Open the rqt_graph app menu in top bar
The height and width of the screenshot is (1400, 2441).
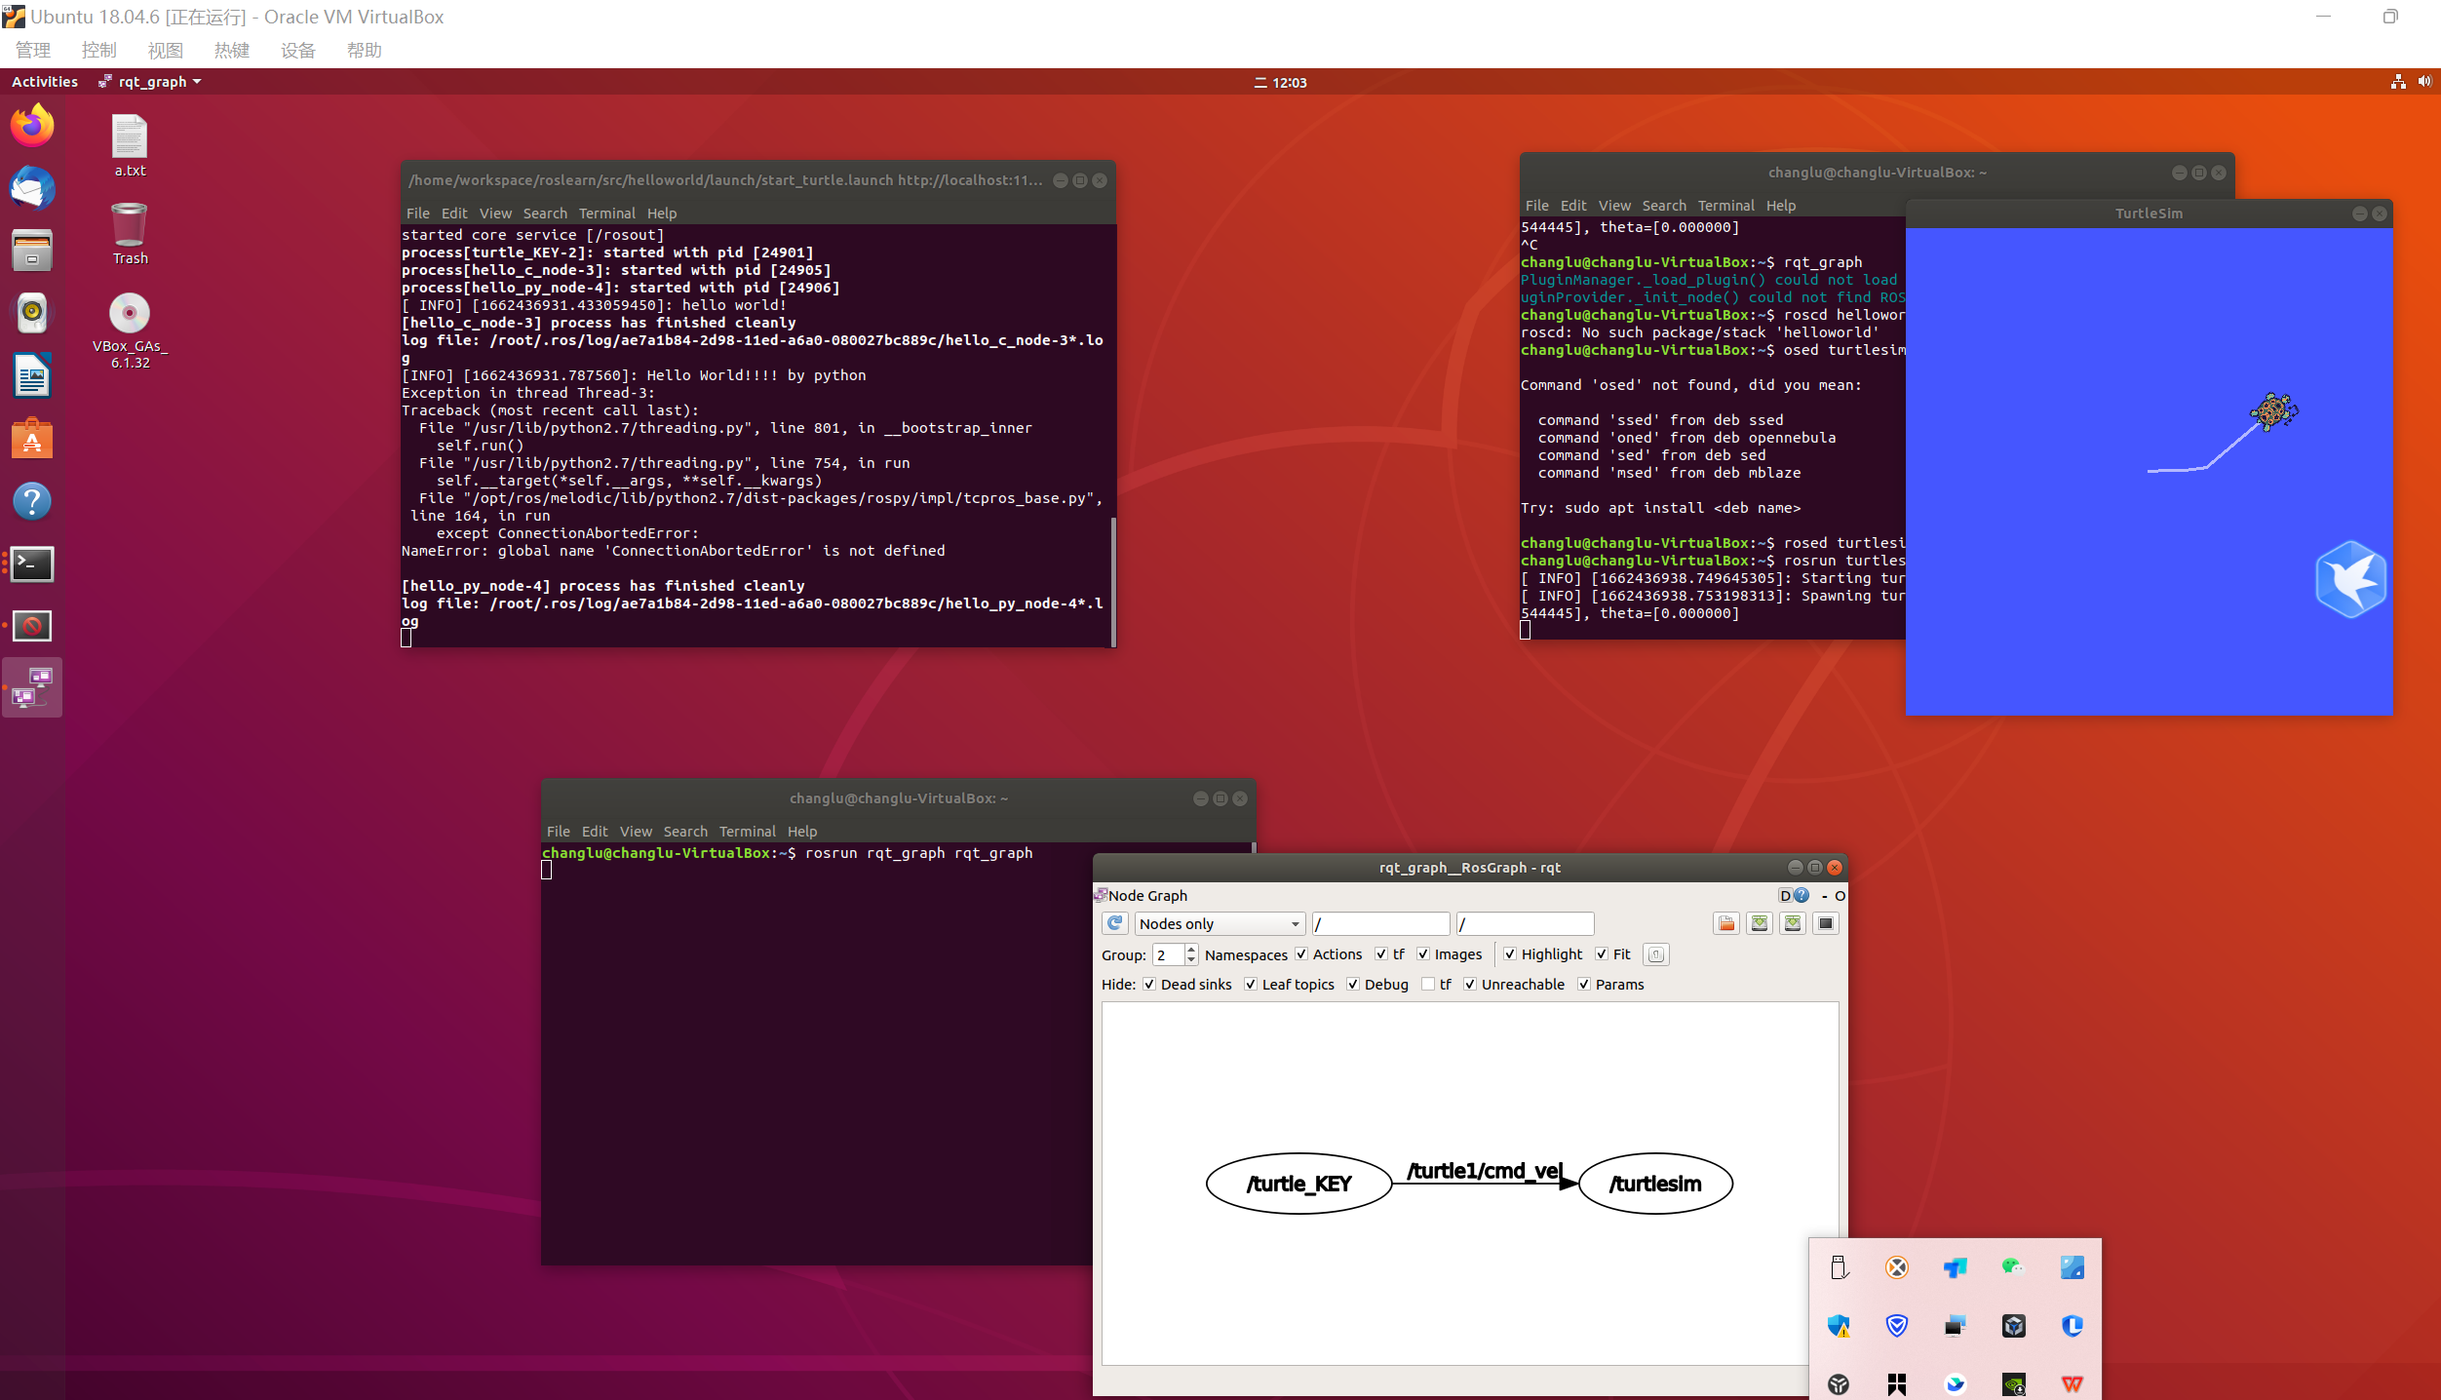[x=150, y=82]
